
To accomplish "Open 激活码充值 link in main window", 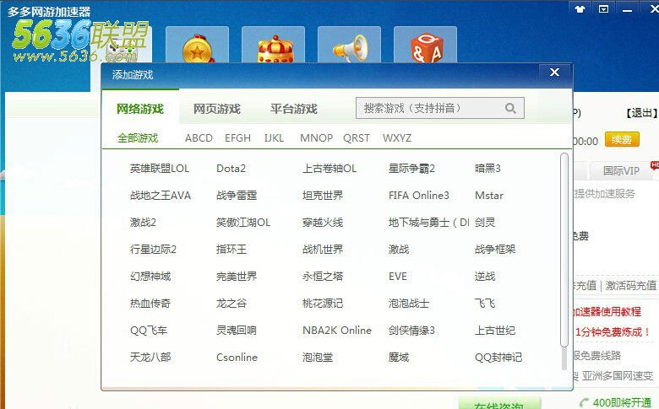I will [630, 286].
